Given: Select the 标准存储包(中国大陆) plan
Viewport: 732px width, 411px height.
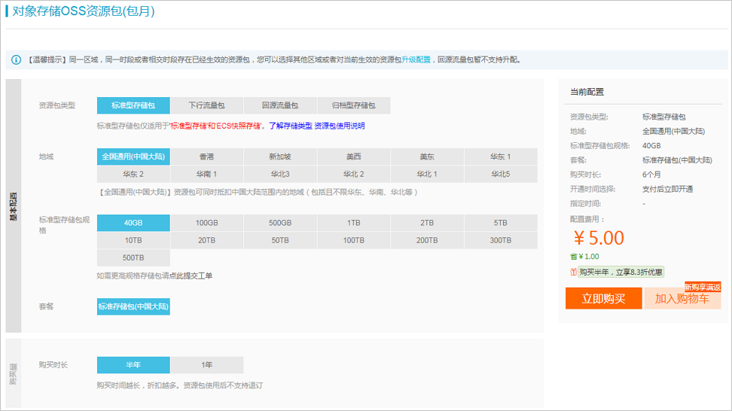Looking at the screenshot, I should (x=133, y=306).
